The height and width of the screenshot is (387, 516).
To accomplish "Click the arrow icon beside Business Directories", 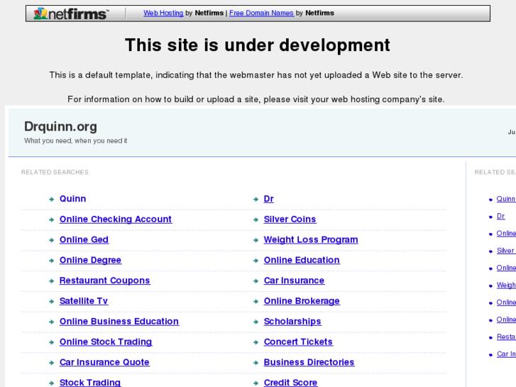I will tap(256, 363).
